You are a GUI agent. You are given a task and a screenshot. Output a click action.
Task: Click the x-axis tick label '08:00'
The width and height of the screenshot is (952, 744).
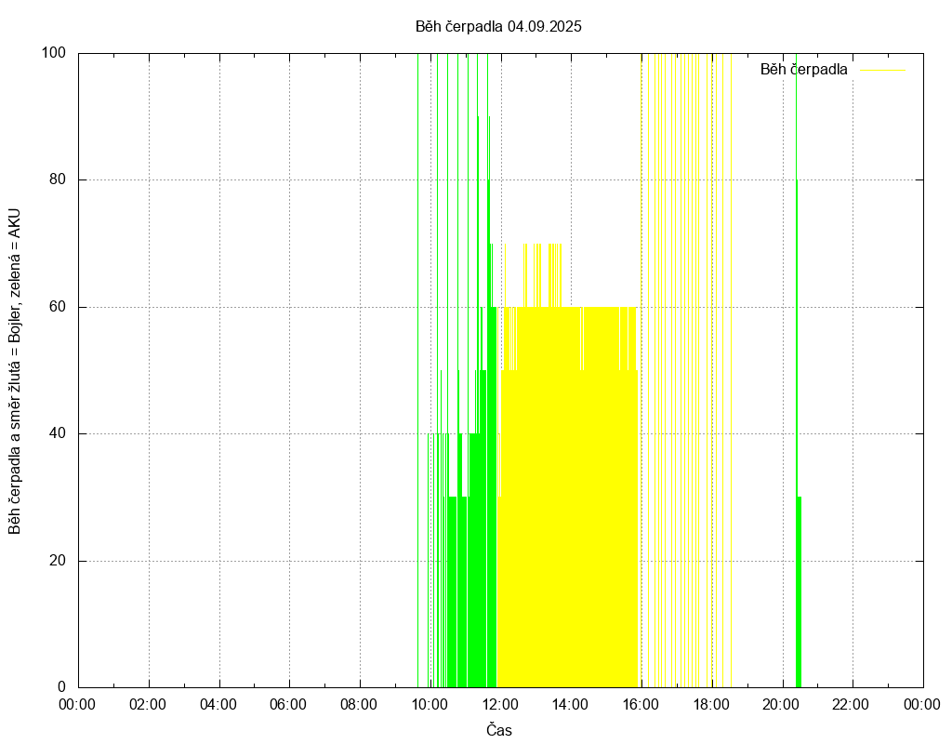[x=359, y=705]
